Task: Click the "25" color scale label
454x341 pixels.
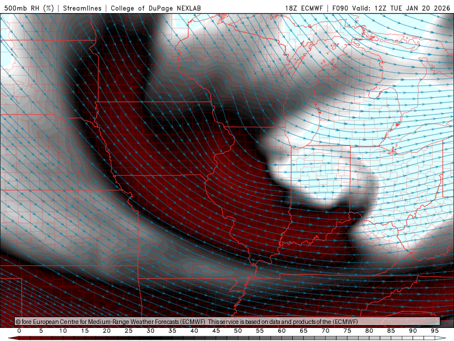Action: coord(129,331)
